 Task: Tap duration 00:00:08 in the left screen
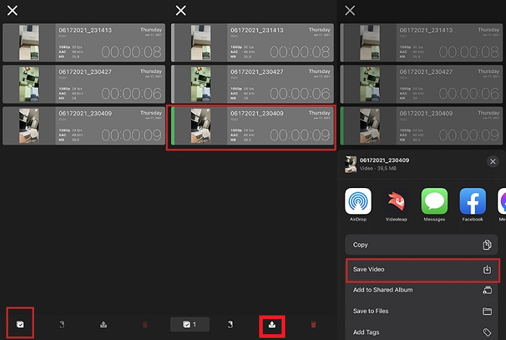coord(131,52)
